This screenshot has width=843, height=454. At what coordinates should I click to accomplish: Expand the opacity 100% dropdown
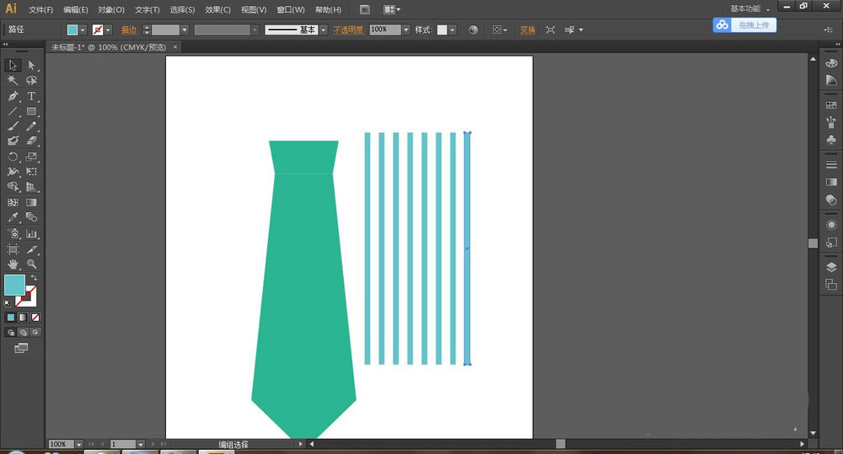click(405, 29)
